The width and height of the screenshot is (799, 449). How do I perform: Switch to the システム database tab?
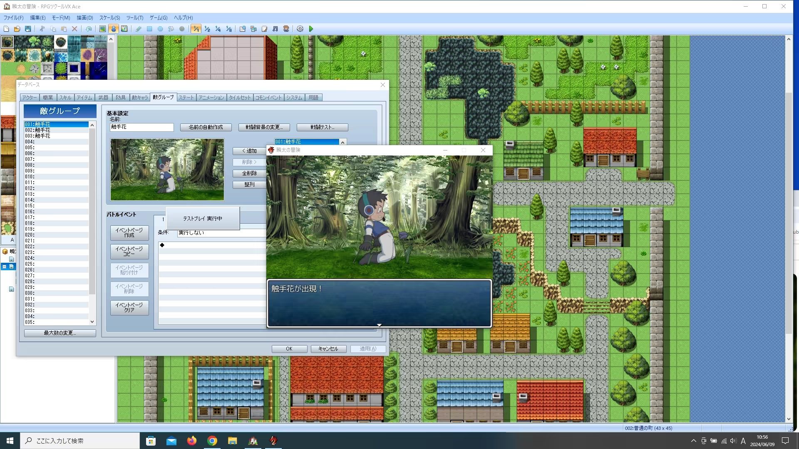tap(294, 98)
